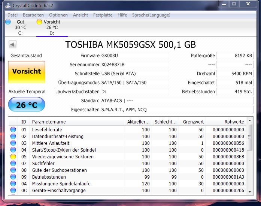Select the Datendurchsatz-Leistung parameter name
The height and width of the screenshot is (206, 261).
pos(58,137)
